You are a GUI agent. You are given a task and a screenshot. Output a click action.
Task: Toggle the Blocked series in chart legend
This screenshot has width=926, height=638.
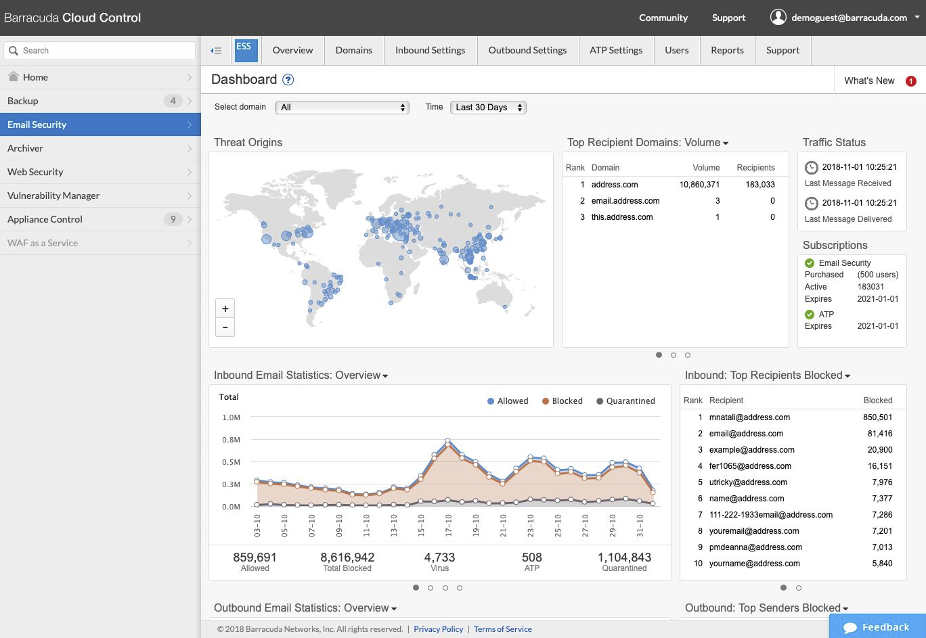tap(563, 401)
